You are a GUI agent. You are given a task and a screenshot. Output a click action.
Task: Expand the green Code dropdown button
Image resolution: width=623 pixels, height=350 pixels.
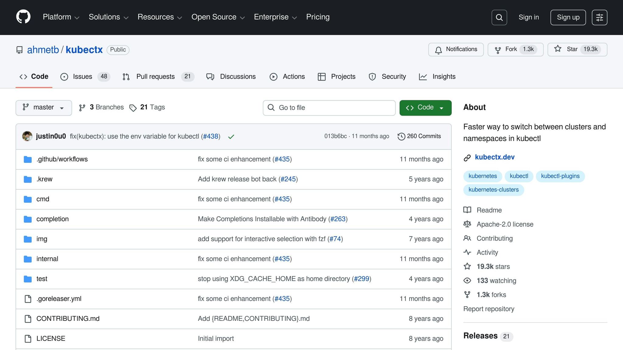425,108
